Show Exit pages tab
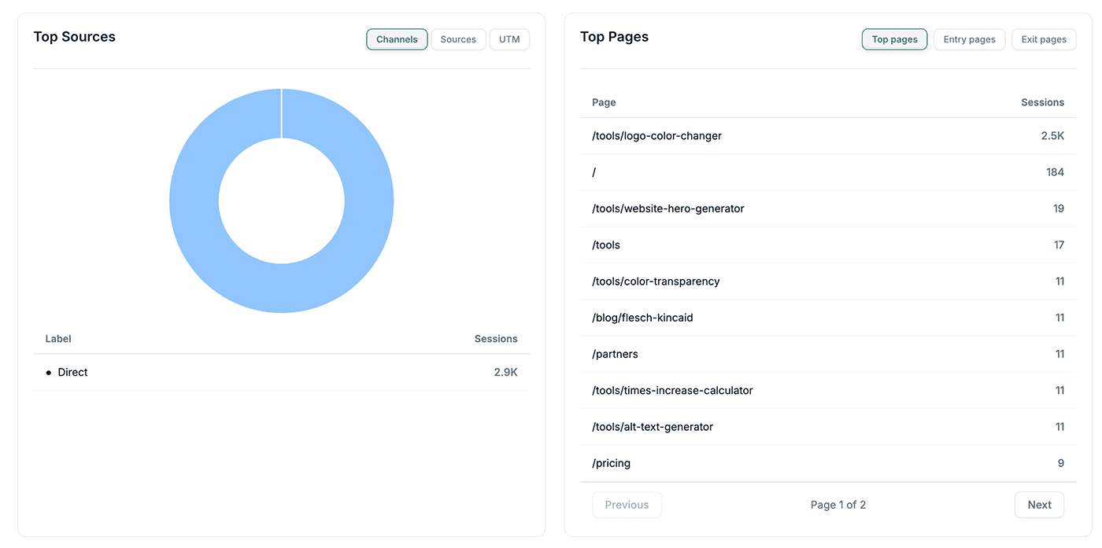This screenshot has height=548, width=1102. pos(1044,39)
